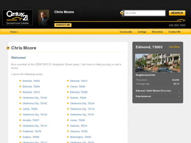The width and height of the screenshot is (191, 143).
Task: Click the Chris Moore name in the header
Action: tap(64, 12)
